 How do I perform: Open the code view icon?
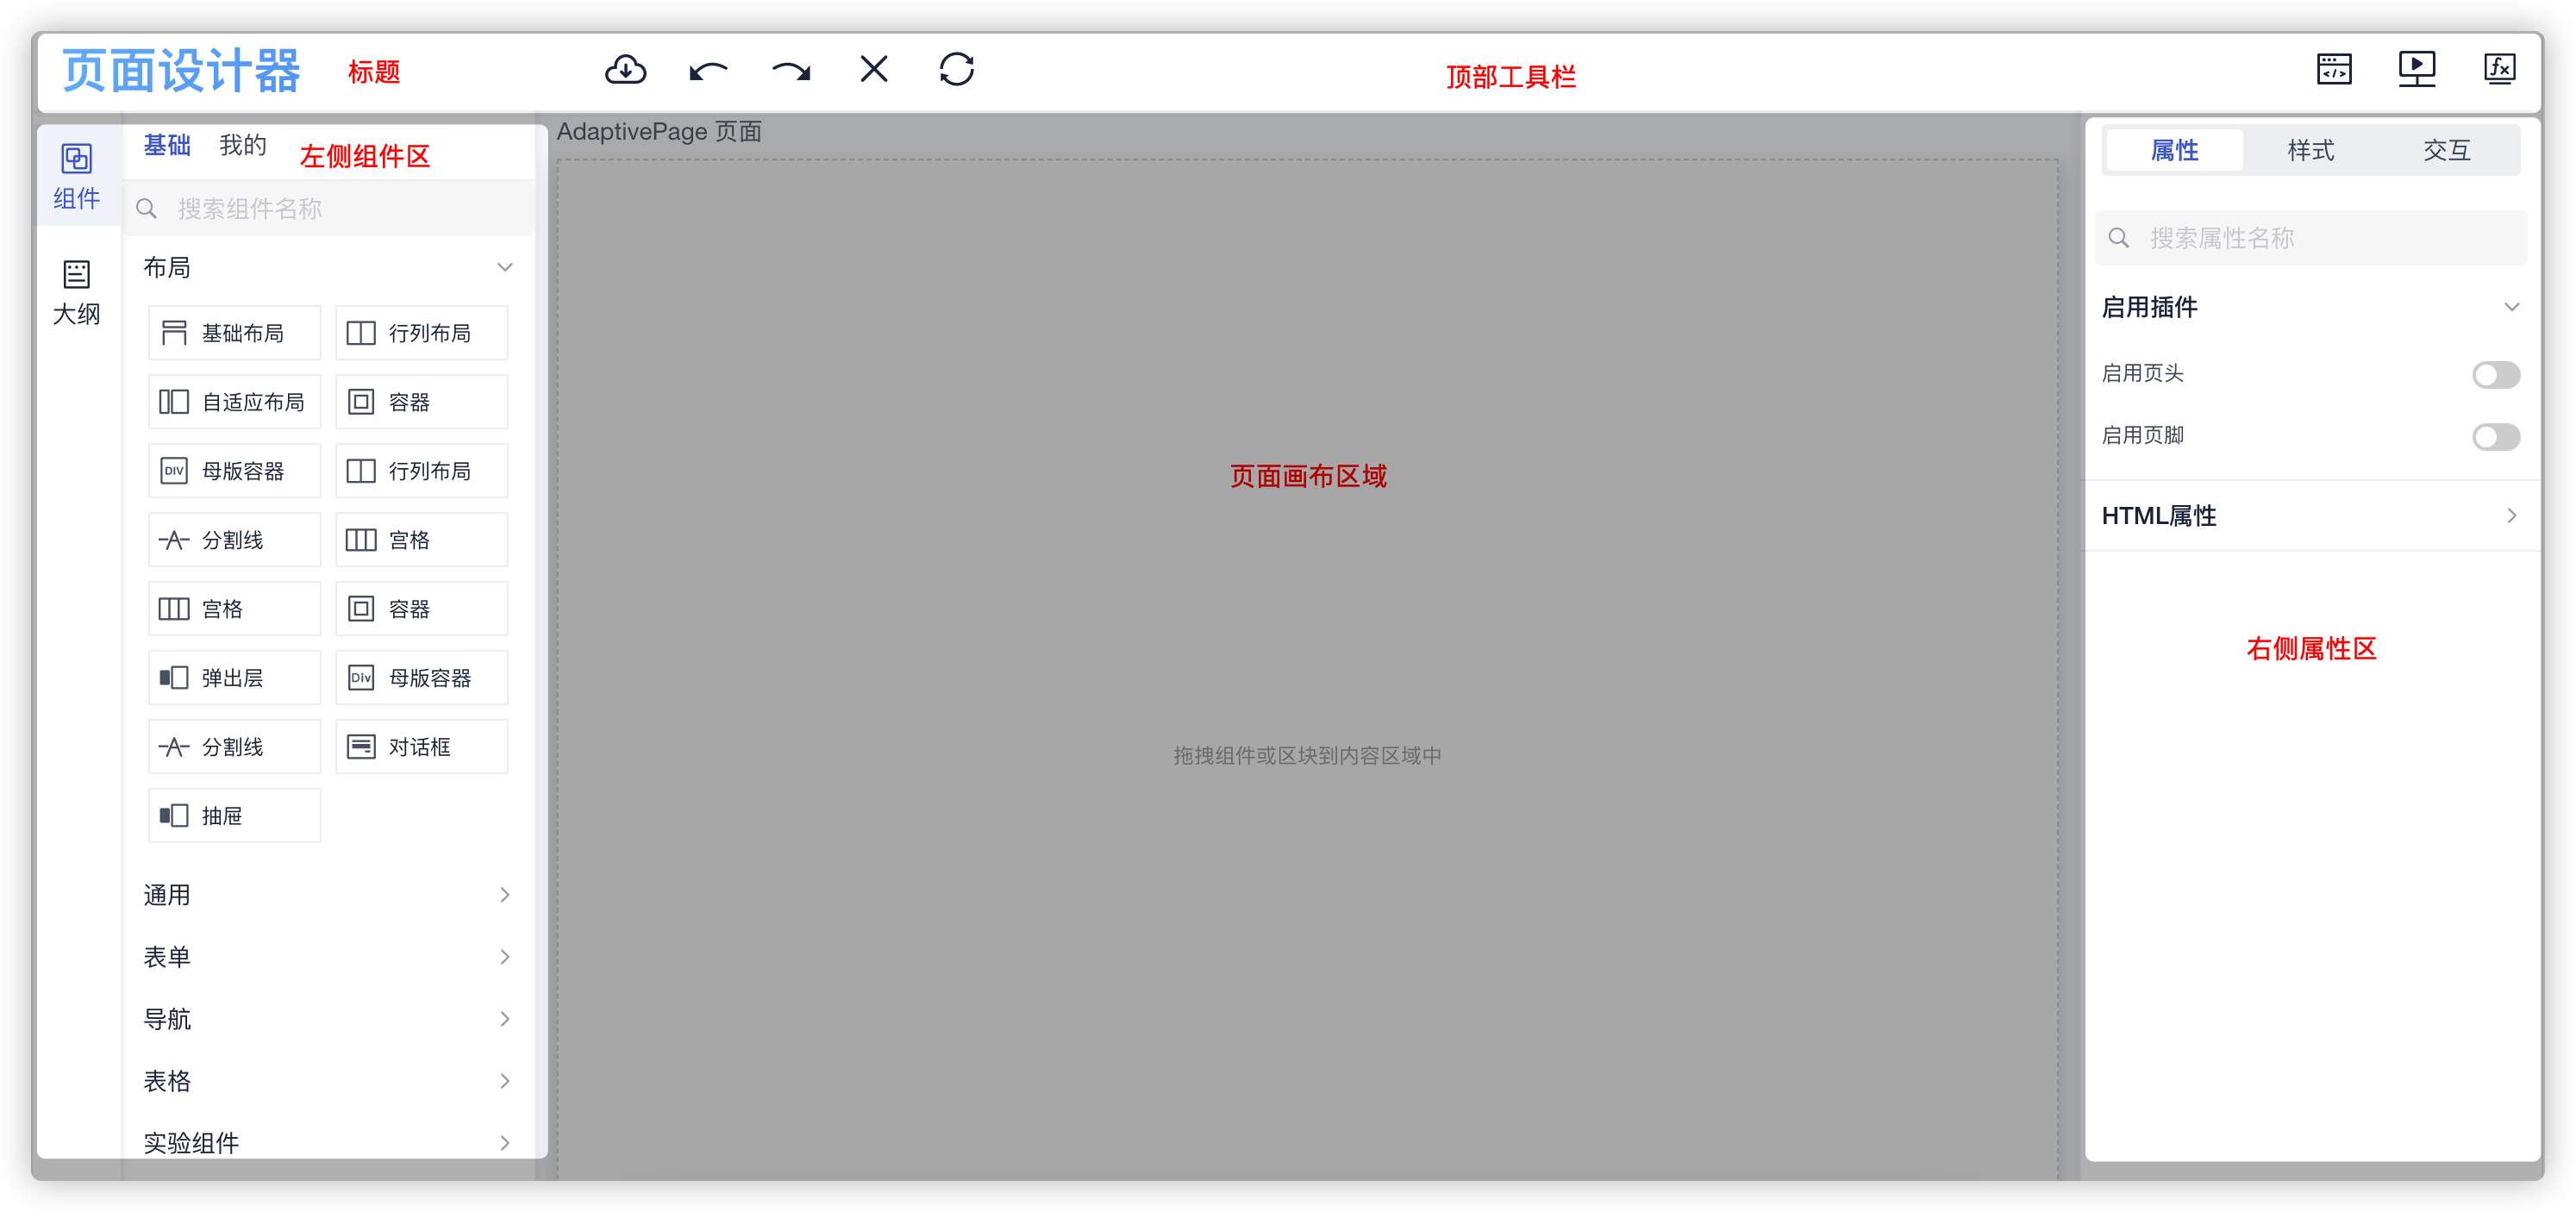pyautogui.click(x=2334, y=69)
